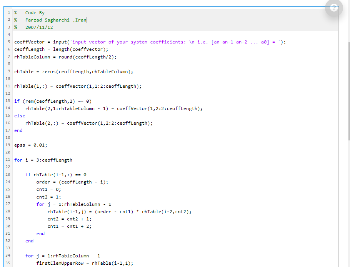Image resolution: width=350 pixels, height=267 pixels.
Task: Click 'for j = 1:rhTableColumn - 1' on line 27
Action: pos(74,204)
